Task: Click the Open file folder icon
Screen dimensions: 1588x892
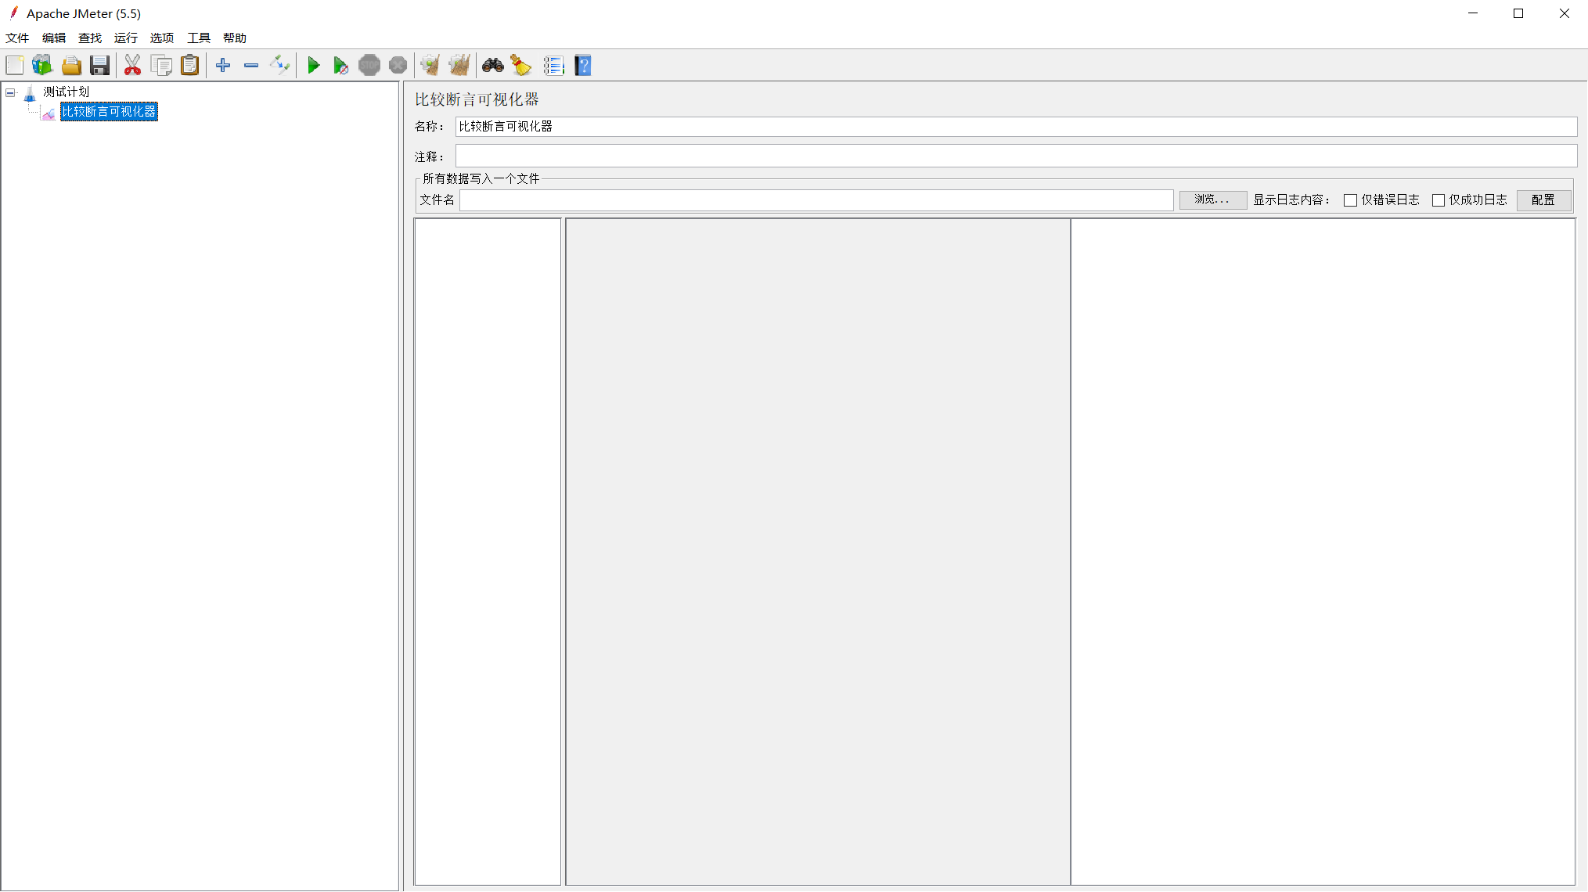Action: point(71,66)
